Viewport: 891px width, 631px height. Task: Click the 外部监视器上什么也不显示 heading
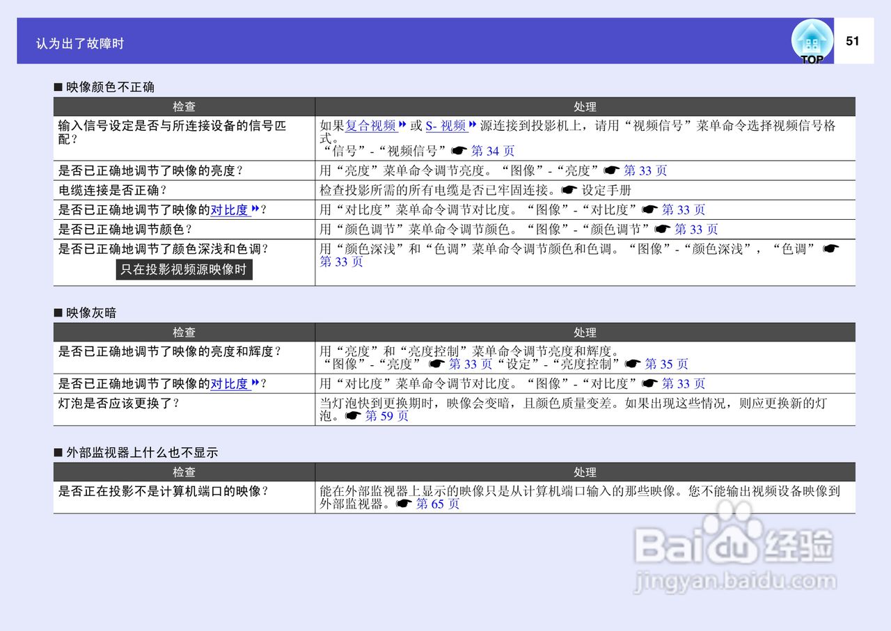(x=136, y=452)
